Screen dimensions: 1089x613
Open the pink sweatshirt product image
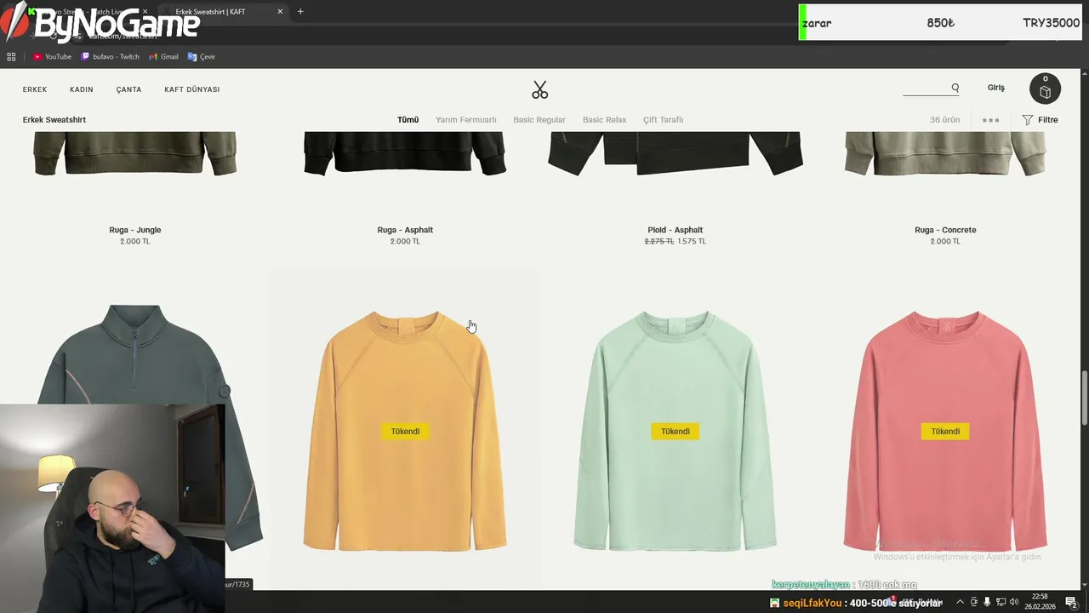tap(945, 430)
